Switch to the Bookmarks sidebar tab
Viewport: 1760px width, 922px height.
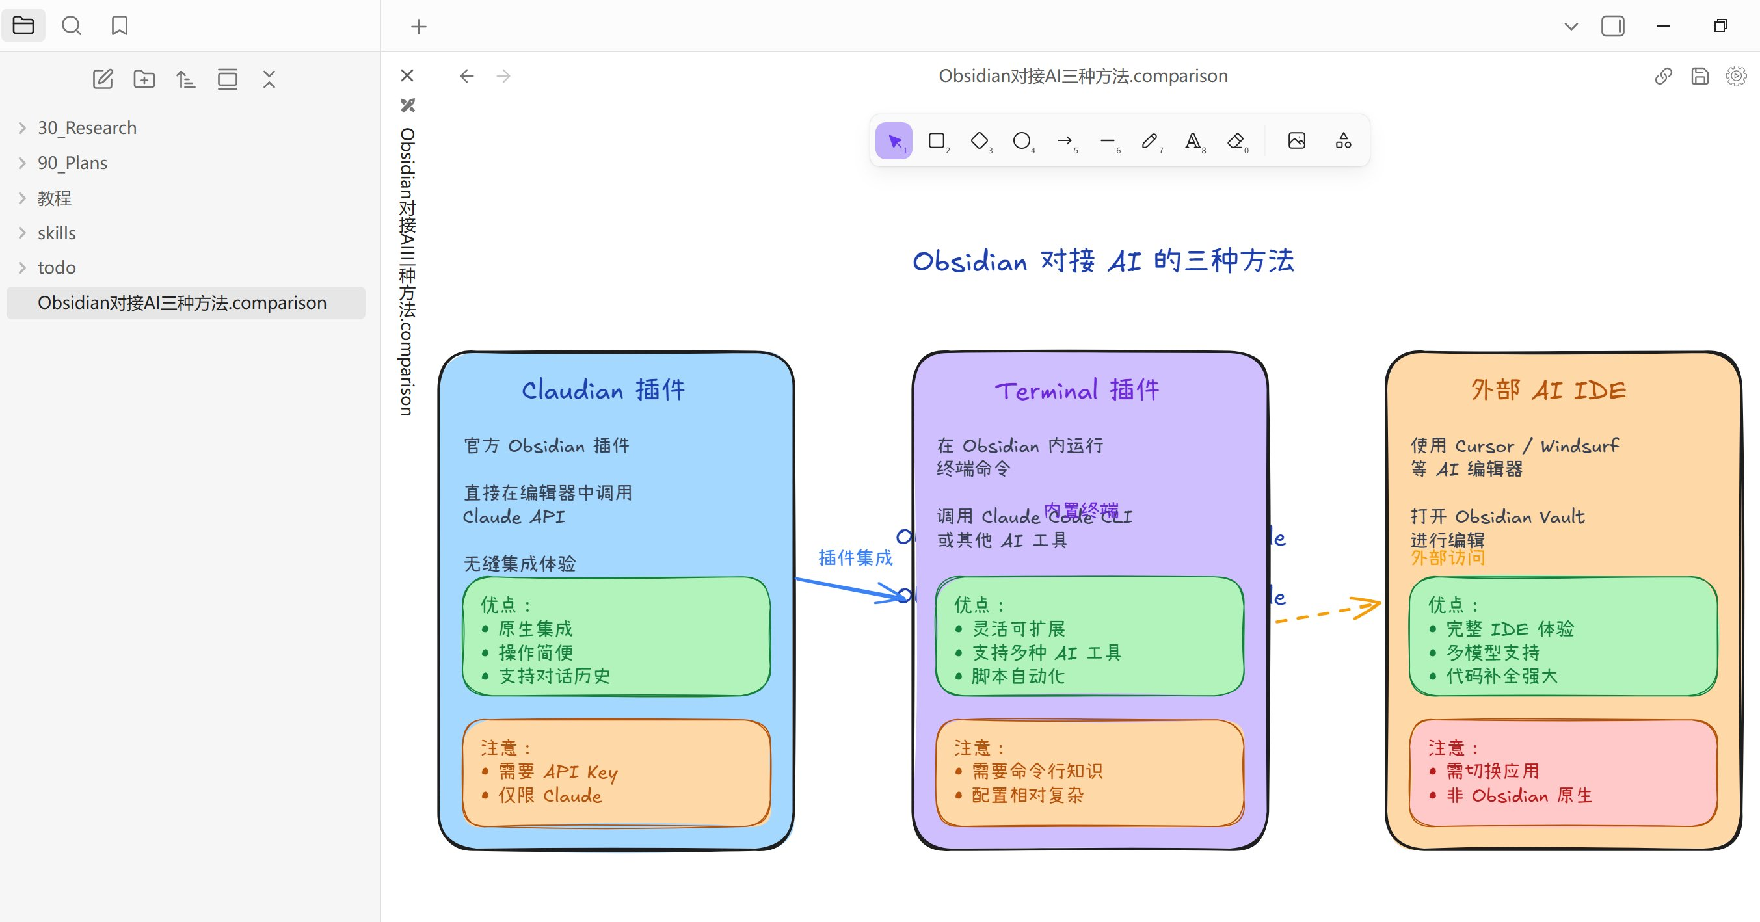click(x=120, y=26)
